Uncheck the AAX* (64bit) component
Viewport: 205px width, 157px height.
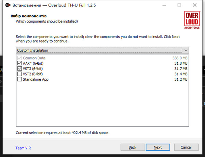coord(19,63)
